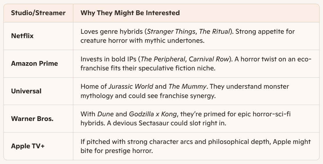Viewport: 323px width, 164px height.
Task: Click the Universal studio cell
Action: 26,91
